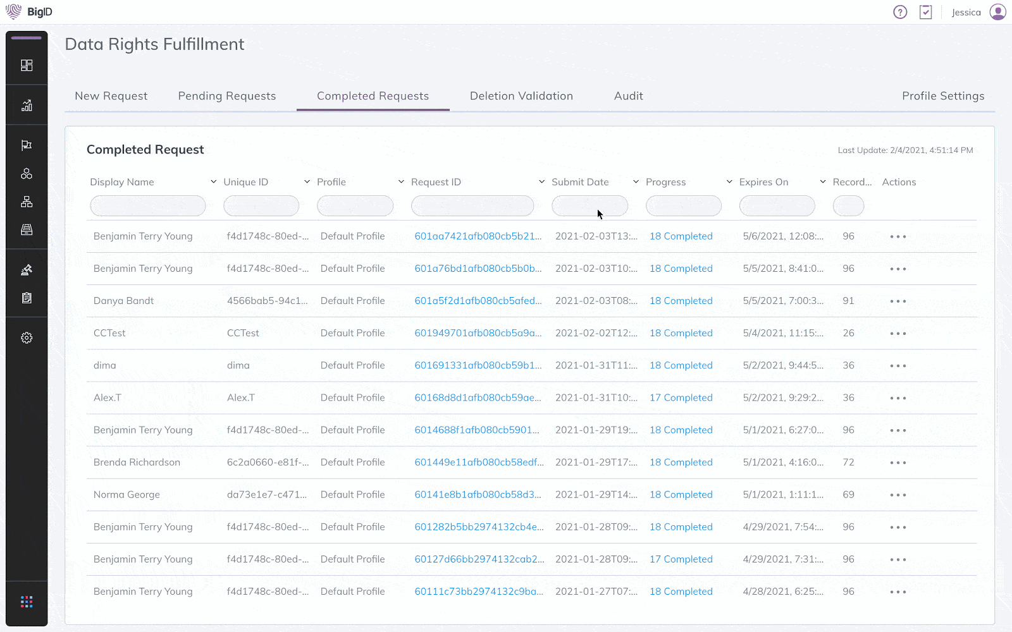Image resolution: width=1012 pixels, height=632 pixels.
Task: Open the gavel (data rights) sidebar icon
Action: [26, 269]
